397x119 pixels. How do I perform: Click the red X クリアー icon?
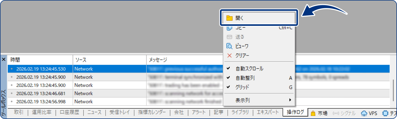click(x=229, y=56)
